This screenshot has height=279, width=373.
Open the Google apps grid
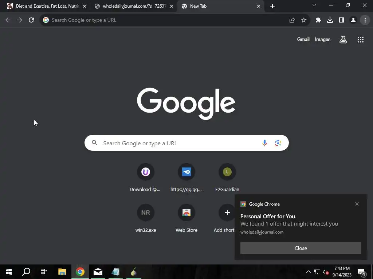pyautogui.click(x=361, y=40)
